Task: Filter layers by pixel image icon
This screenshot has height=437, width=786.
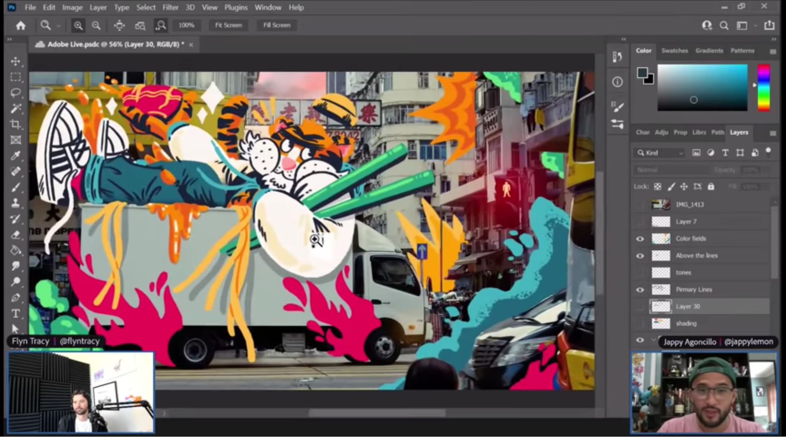Action: pyautogui.click(x=696, y=153)
